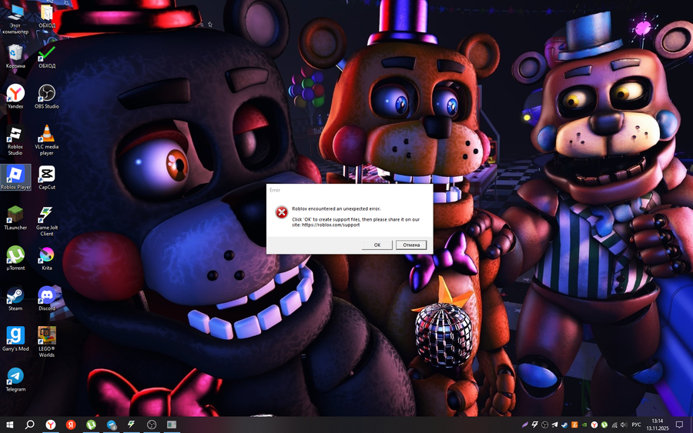
Task: Click the NVIDIA tray icon
Action: [584, 425]
